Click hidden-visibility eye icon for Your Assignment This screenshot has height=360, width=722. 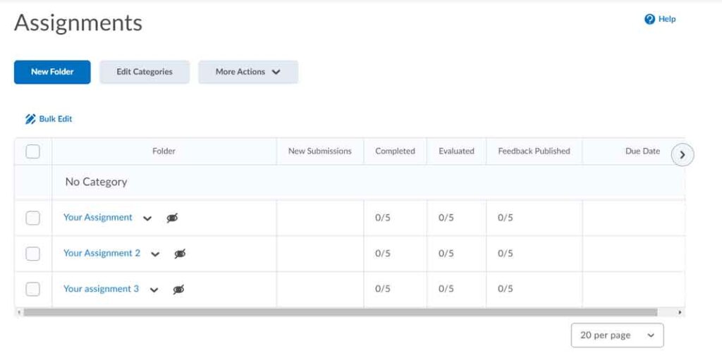[x=172, y=218]
